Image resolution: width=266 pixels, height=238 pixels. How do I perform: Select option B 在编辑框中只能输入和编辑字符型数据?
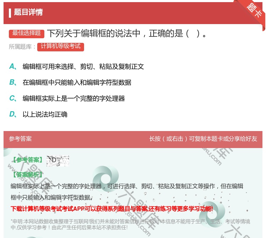point(70,83)
